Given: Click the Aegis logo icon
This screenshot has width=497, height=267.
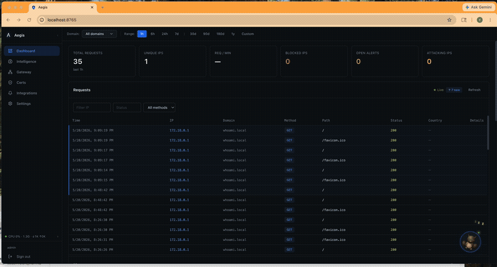Looking at the screenshot, I should [9, 35].
